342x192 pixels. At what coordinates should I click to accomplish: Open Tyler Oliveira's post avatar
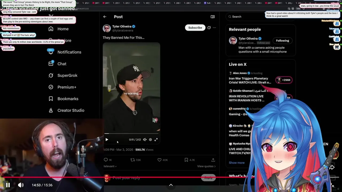[107, 28]
